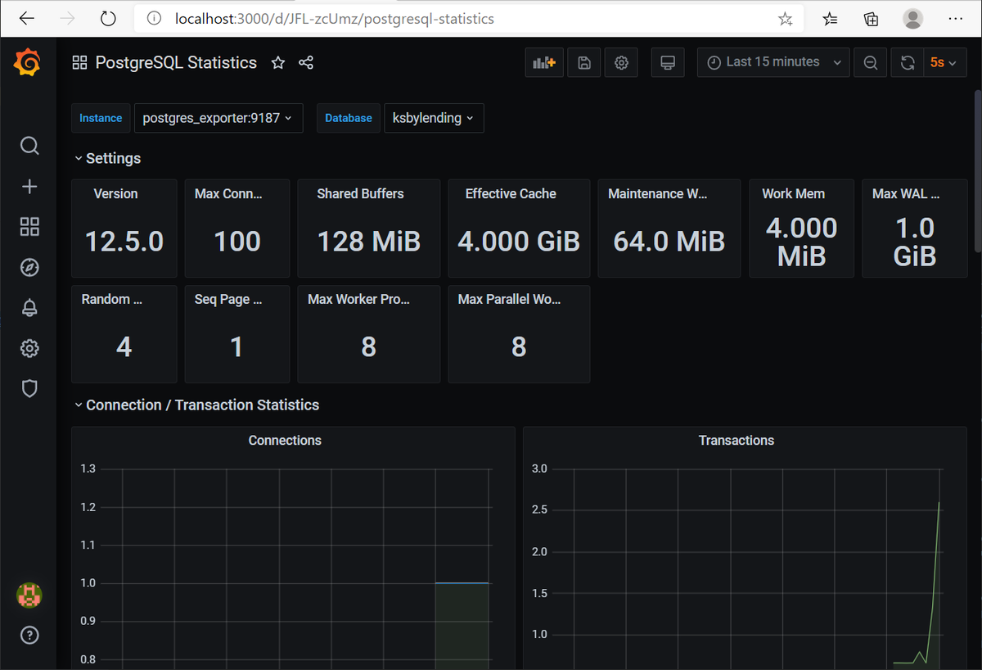Go back in the browser
982x670 pixels.
[27, 18]
